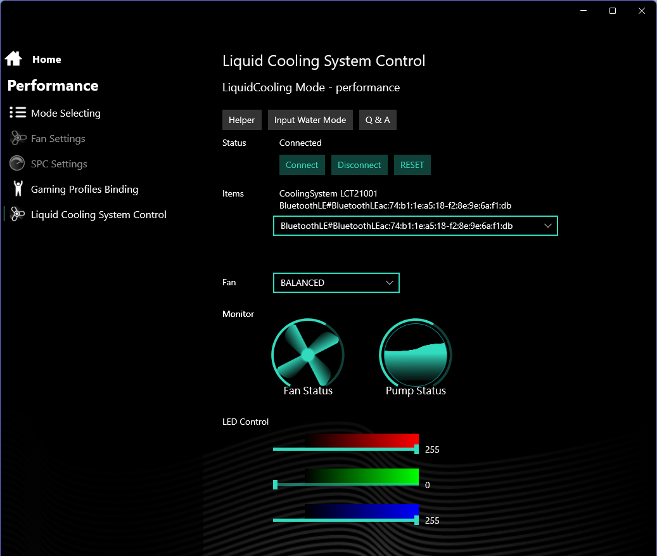657x556 pixels.
Task: Close the application window
Action: [642, 11]
